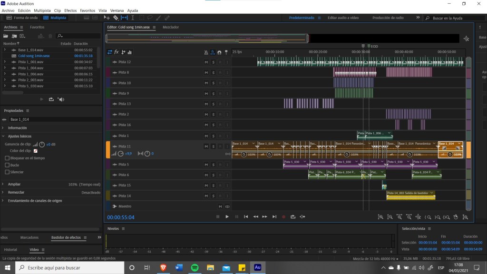Screen dimensions: 487x274
Task: Solo track Pista 8
Action: point(213,72)
